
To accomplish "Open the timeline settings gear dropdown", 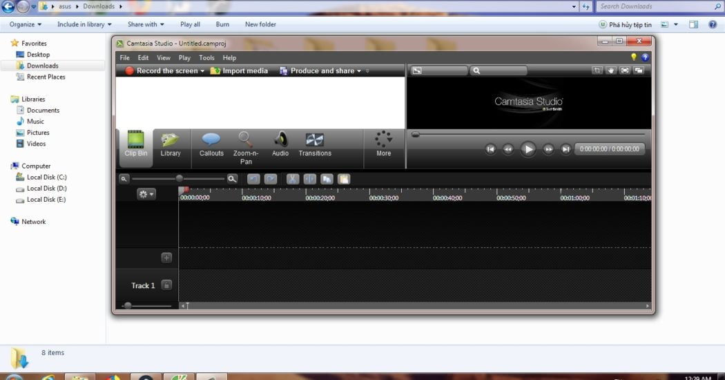I will [146, 194].
